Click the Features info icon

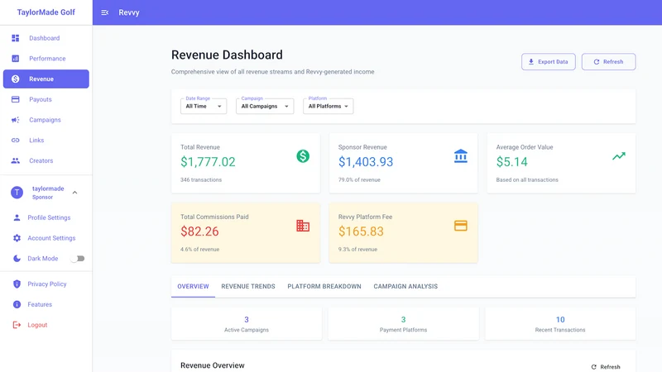[x=17, y=304]
